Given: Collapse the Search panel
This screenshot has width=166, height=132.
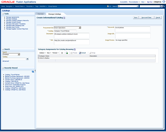Looking at the screenshot, I should 3,49.
